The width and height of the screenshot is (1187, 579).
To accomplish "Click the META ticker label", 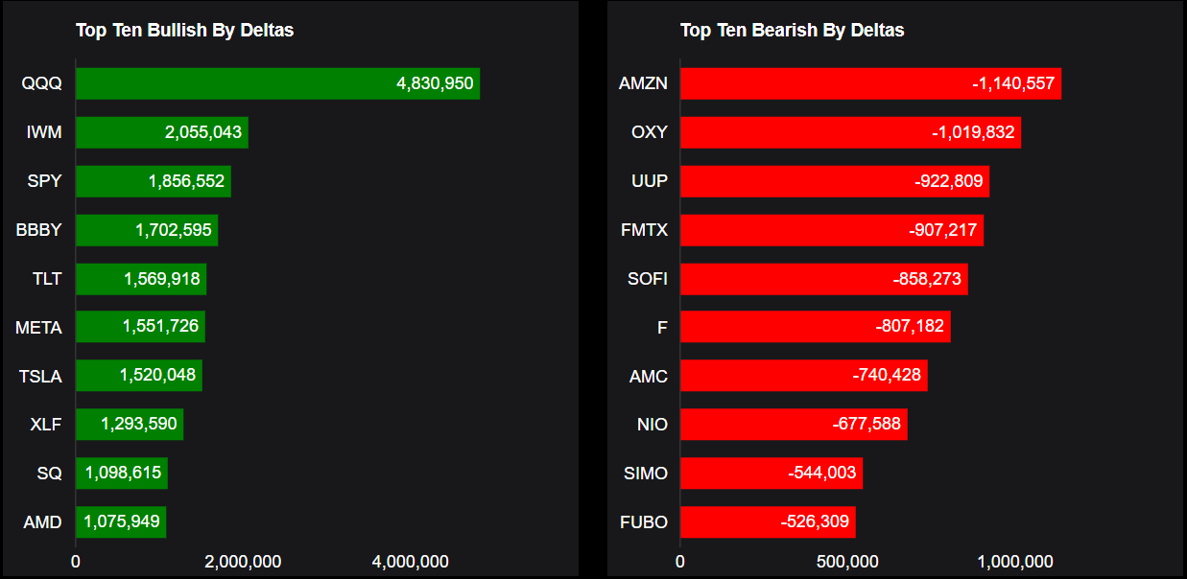I will [39, 328].
